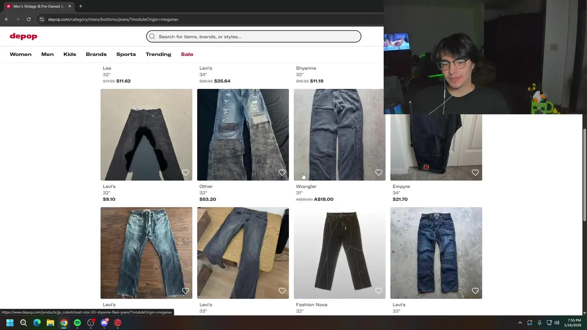
Task: Click the $53.20 price text
Action: (x=208, y=199)
